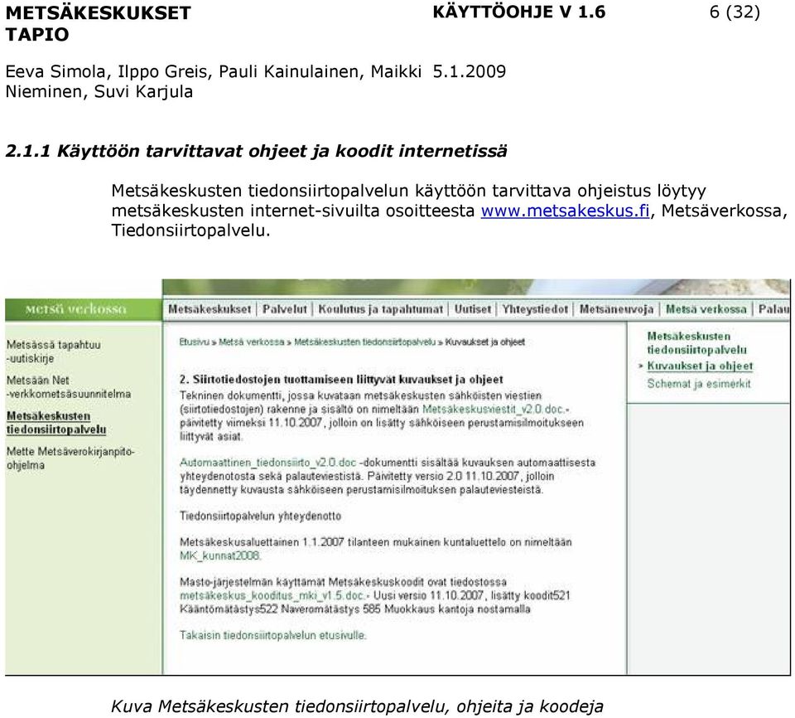This screenshot has width=795, height=718.
Task: Select Koulutus ja tapahtumat in navigation bar
Action: pos(381,308)
